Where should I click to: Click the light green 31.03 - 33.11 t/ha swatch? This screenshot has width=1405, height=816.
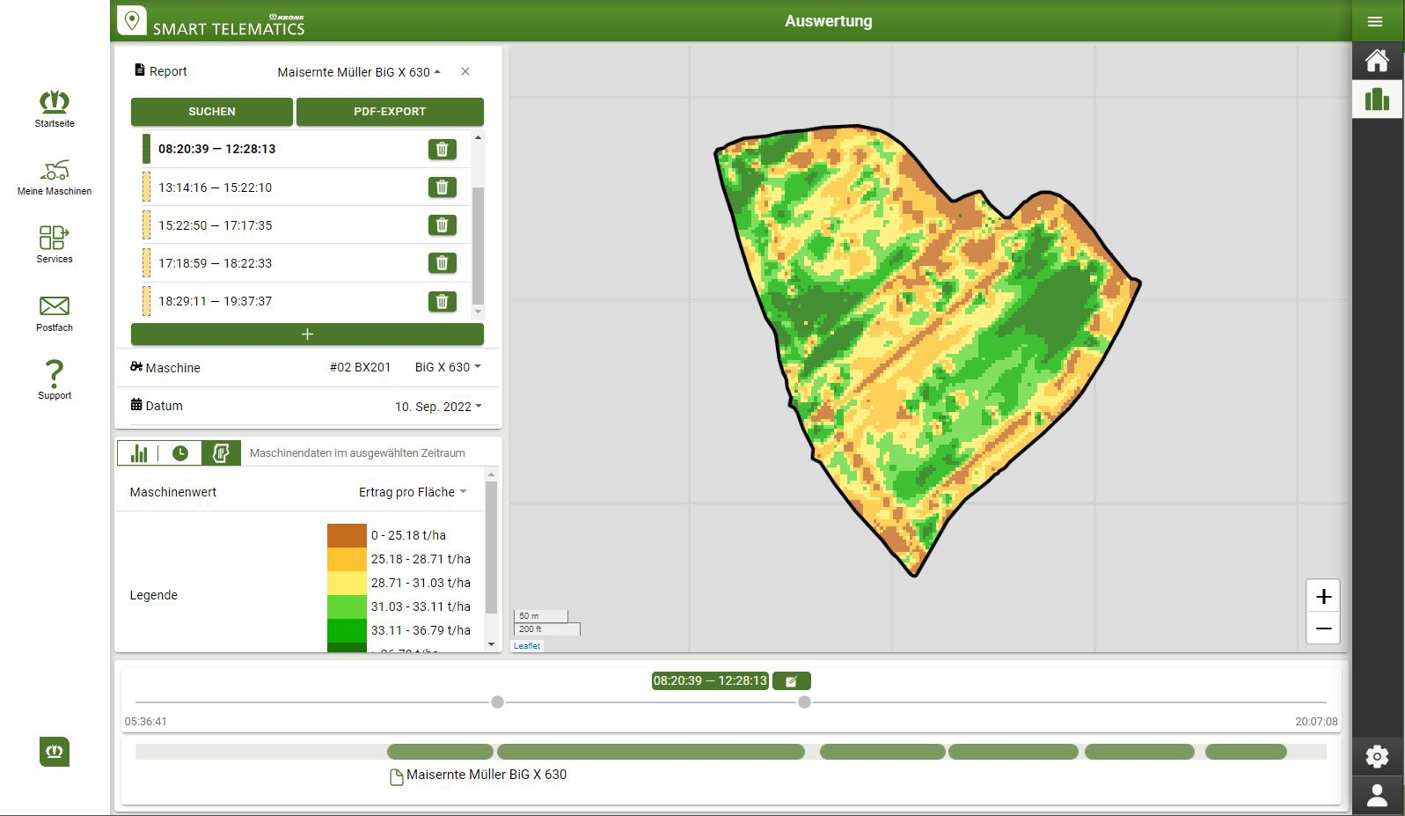pos(347,606)
